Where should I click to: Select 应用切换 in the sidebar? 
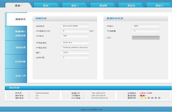click(20, 62)
